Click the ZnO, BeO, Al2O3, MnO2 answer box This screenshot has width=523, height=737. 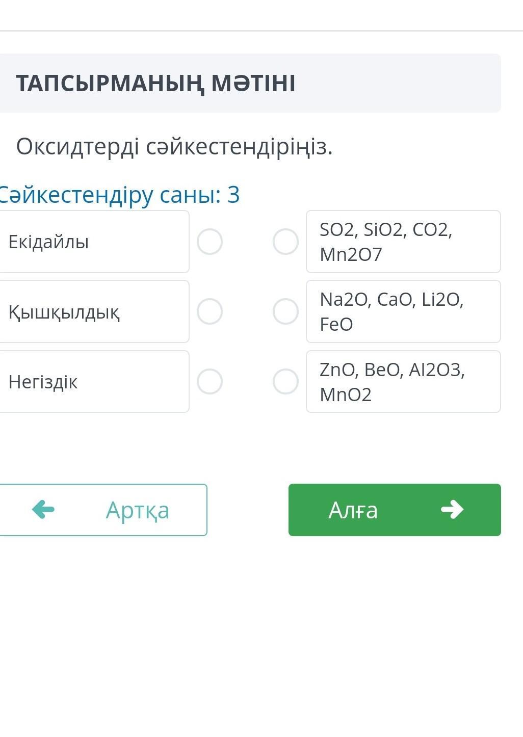(403, 381)
